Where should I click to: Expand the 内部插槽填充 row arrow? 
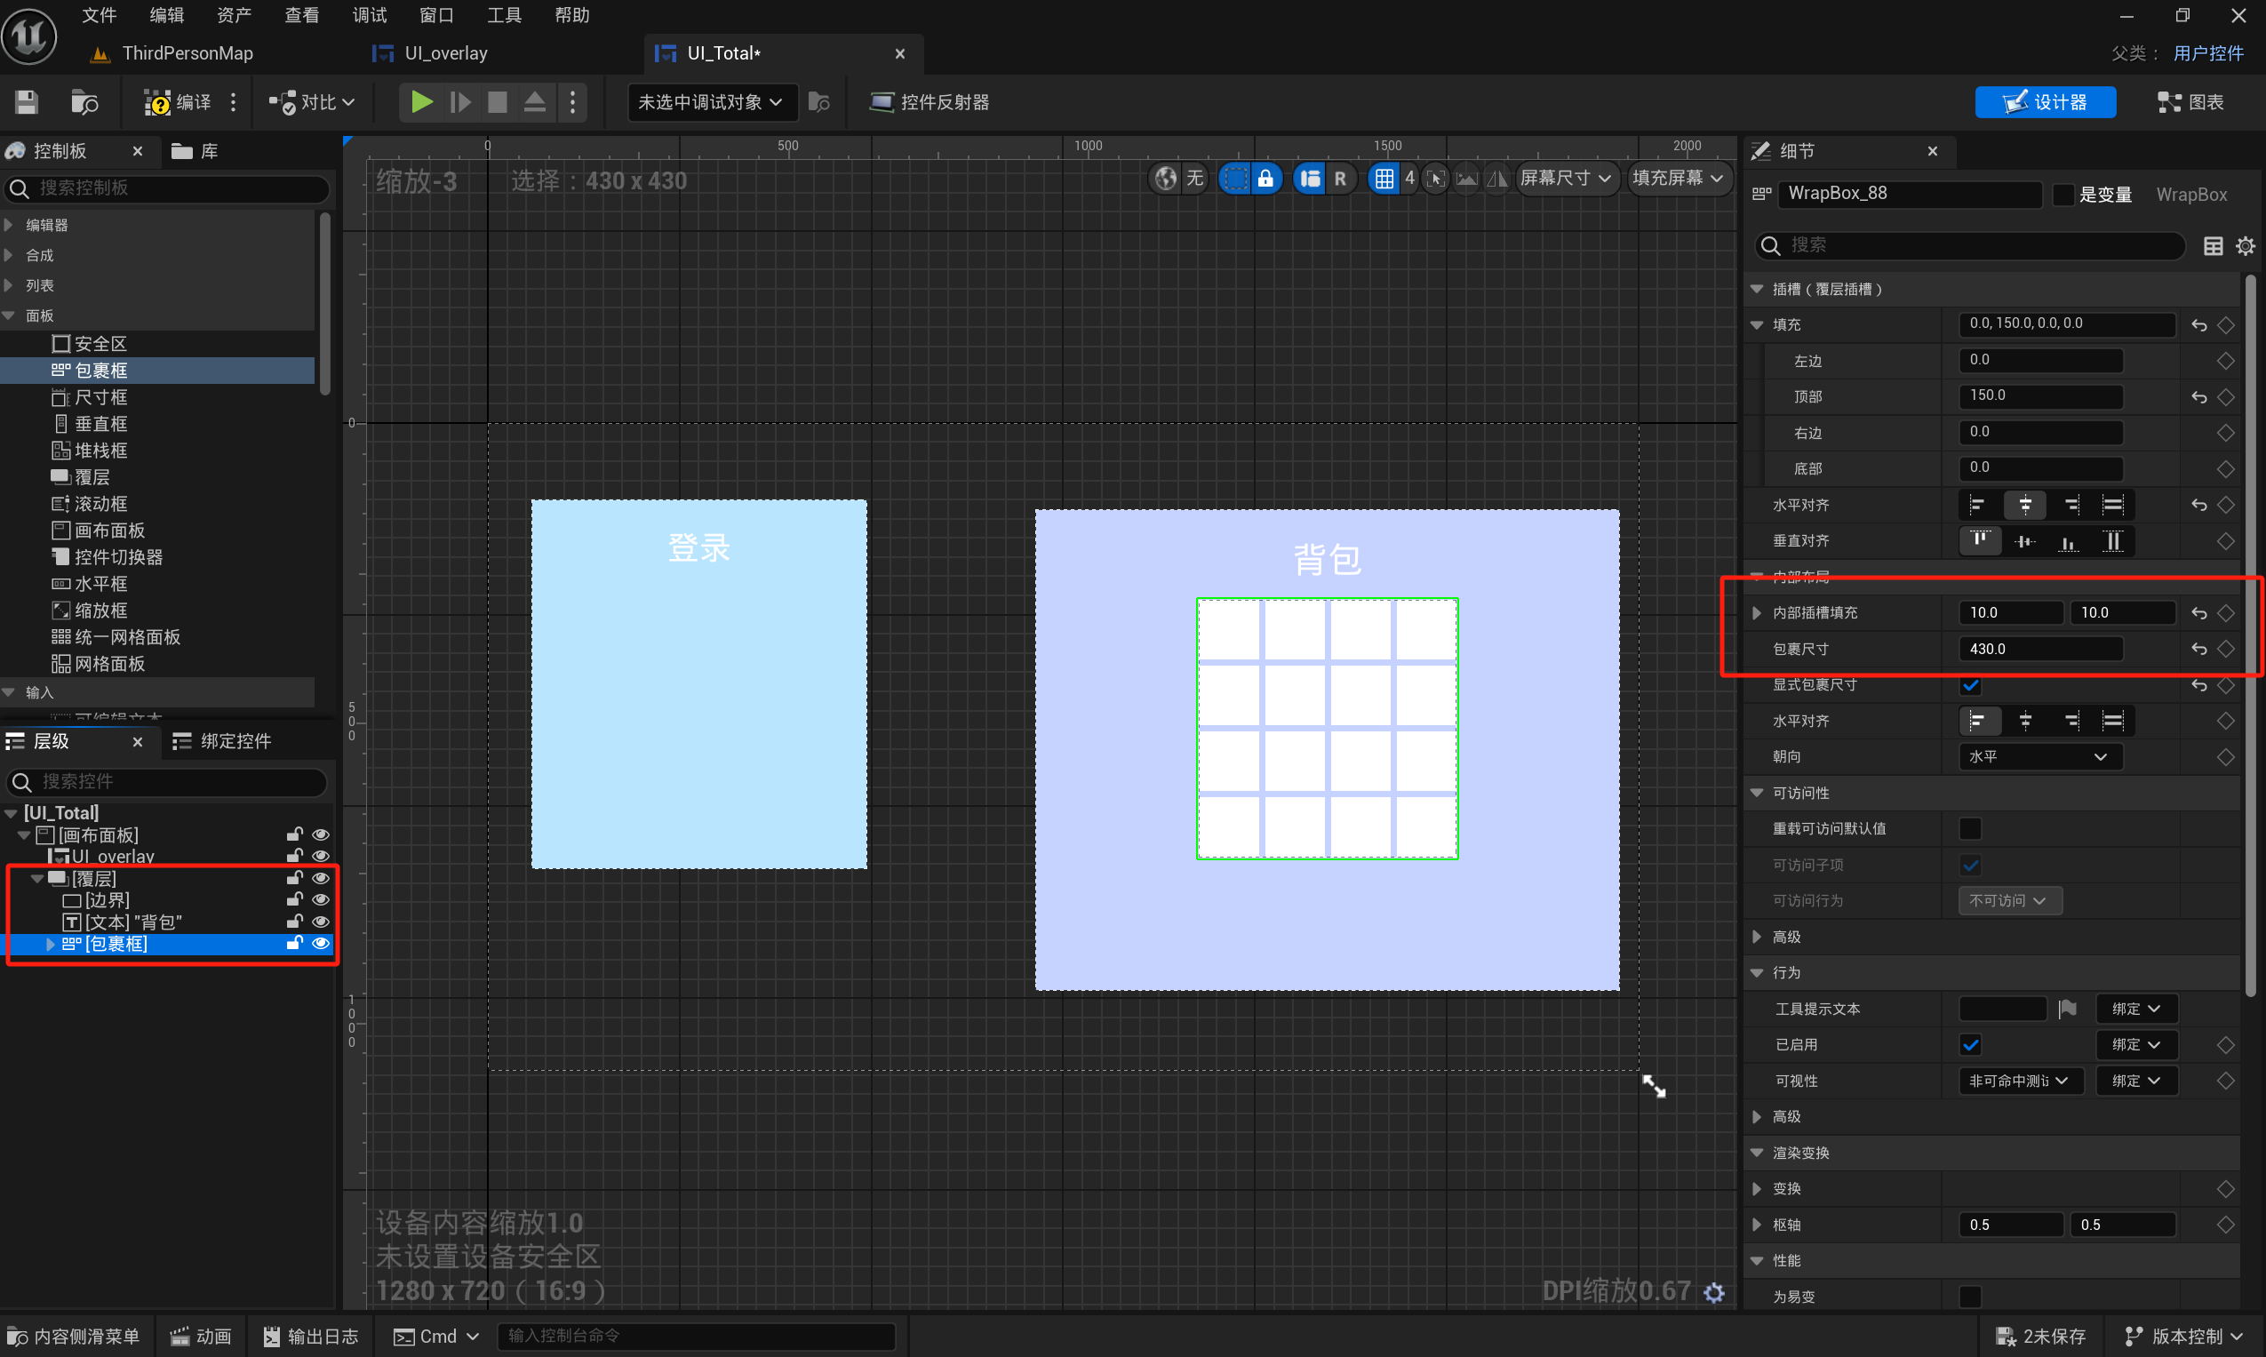tap(1756, 611)
